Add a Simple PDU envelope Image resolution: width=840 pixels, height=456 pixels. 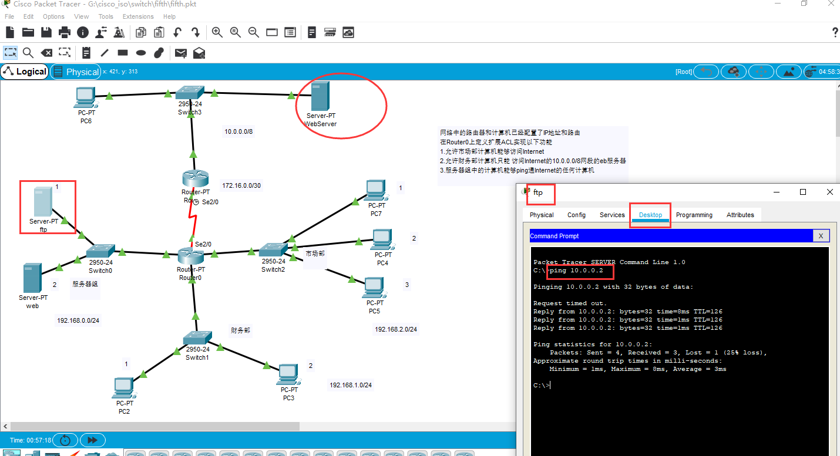coord(181,53)
